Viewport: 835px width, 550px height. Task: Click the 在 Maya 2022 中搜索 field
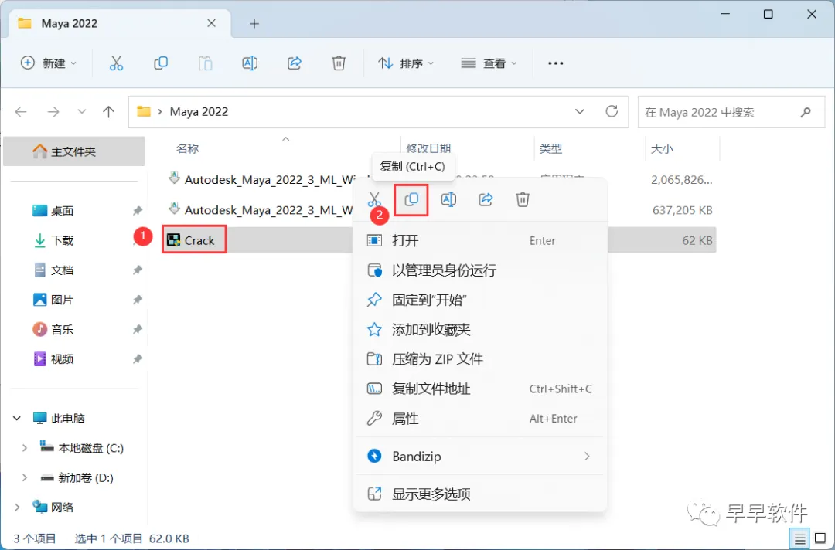pos(731,112)
